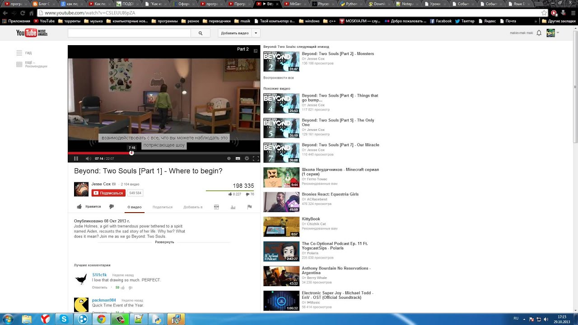This screenshot has height=325, width=578.
Task: Switch to the Python browser tab
Action: [x=351, y=4]
